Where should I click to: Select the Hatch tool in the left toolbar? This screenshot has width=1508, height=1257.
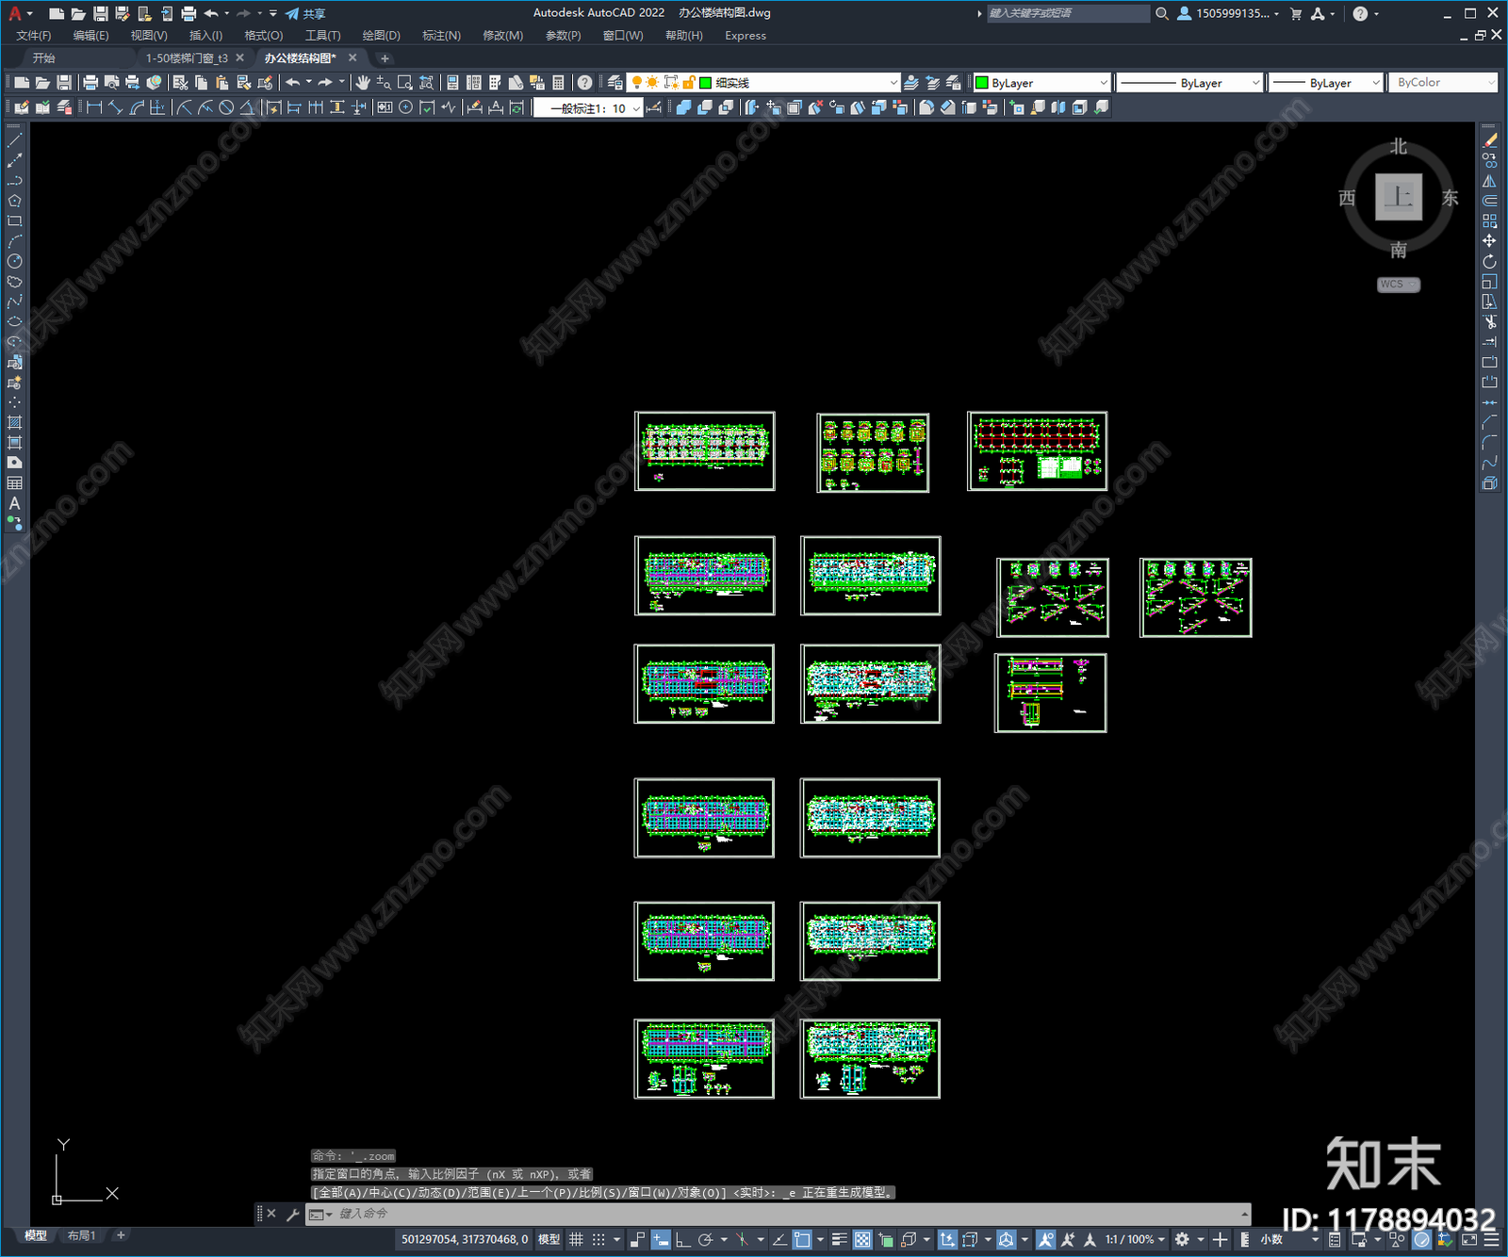[x=15, y=423]
